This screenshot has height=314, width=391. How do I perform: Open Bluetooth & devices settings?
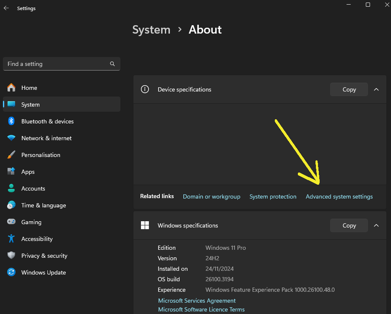pos(47,121)
